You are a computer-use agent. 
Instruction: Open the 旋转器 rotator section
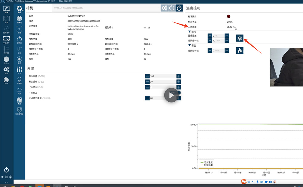coord(19,40)
